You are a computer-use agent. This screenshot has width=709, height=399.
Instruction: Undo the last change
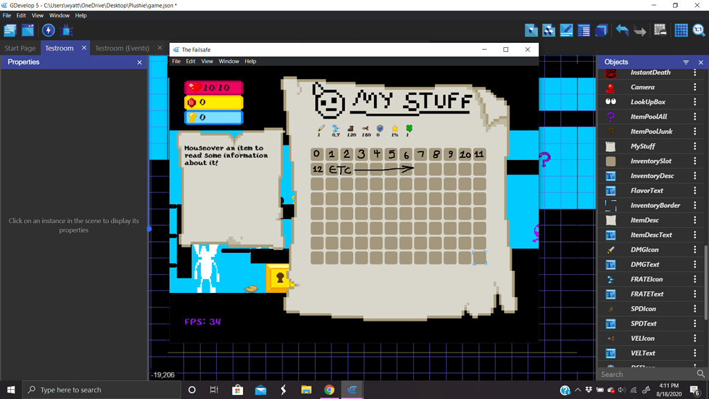[x=620, y=30]
